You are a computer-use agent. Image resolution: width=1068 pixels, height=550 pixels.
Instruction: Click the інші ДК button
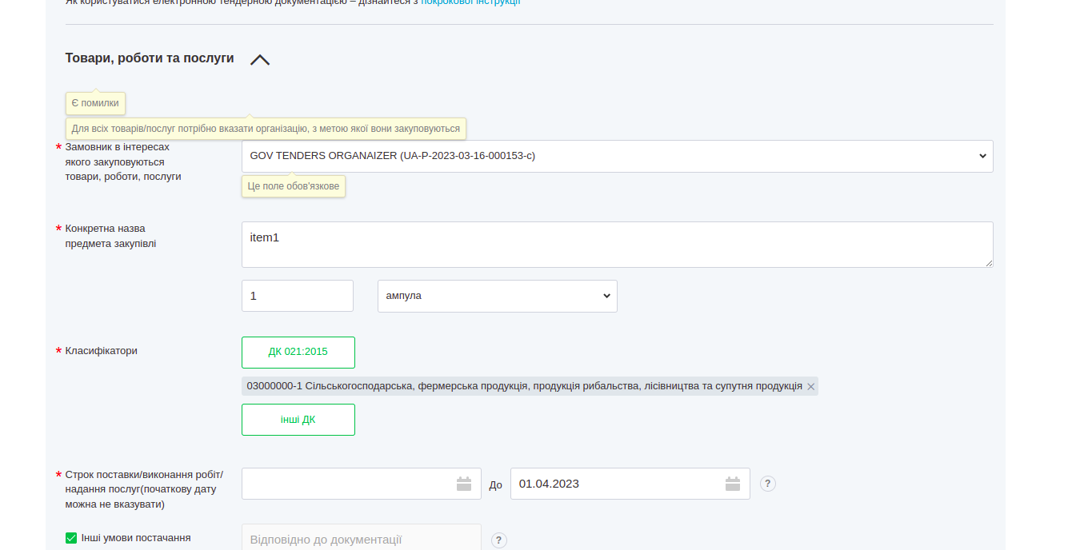click(x=298, y=420)
